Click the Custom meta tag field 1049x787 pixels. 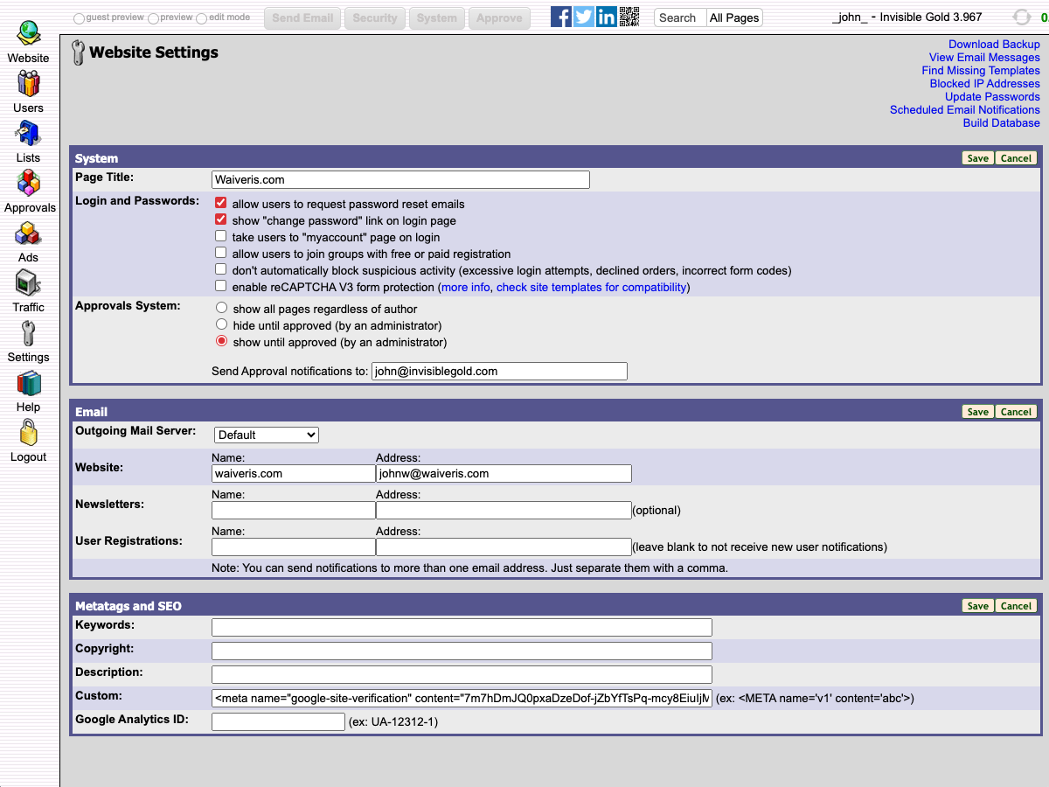(462, 698)
